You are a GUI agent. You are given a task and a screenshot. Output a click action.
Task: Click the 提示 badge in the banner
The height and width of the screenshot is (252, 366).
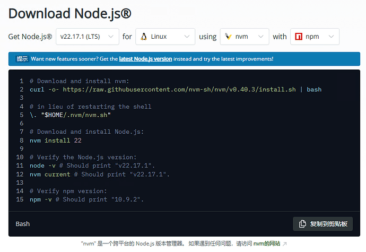click(22, 59)
